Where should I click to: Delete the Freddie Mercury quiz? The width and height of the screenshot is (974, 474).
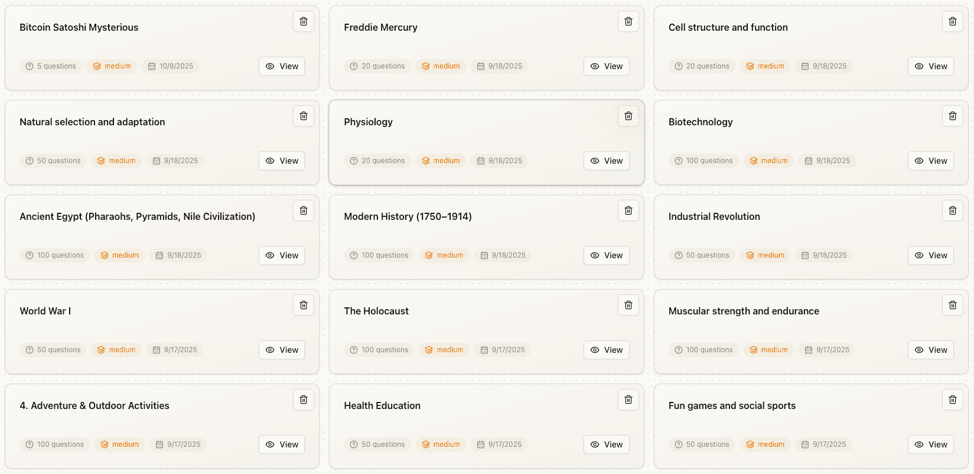click(628, 21)
